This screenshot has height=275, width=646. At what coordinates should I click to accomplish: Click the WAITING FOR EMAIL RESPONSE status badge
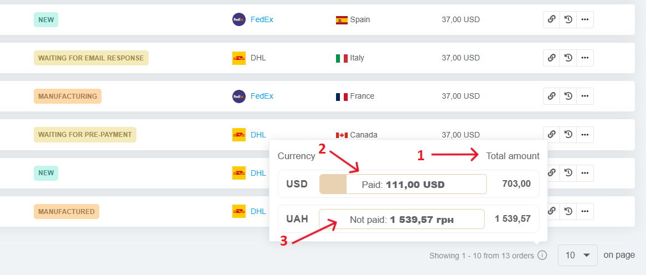click(91, 58)
